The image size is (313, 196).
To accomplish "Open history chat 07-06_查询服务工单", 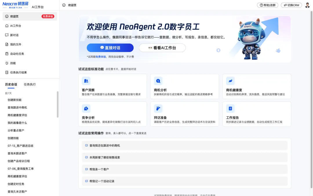I will 21,169.
